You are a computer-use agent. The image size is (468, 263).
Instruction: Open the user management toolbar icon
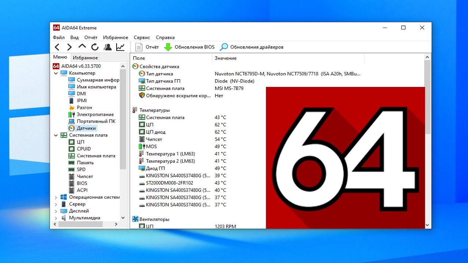(107, 47)
